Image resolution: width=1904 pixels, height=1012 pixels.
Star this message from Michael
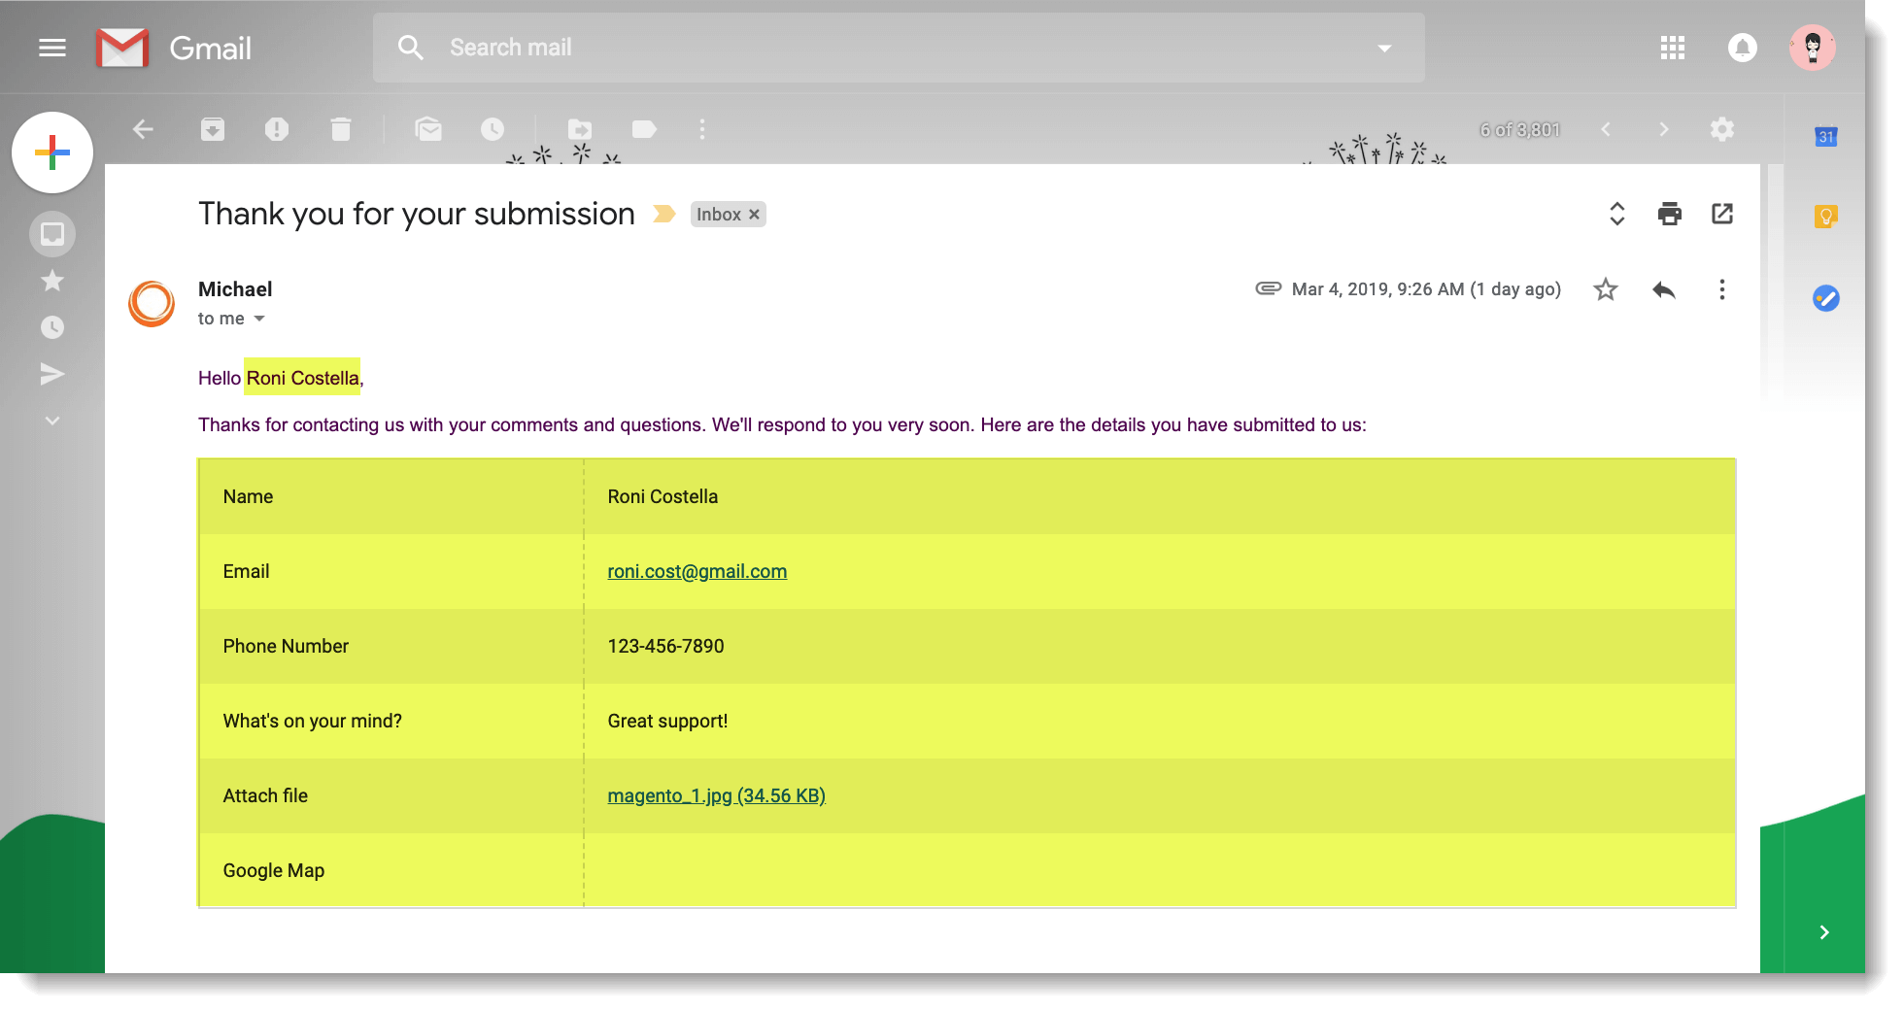(x=1606, y=288)
